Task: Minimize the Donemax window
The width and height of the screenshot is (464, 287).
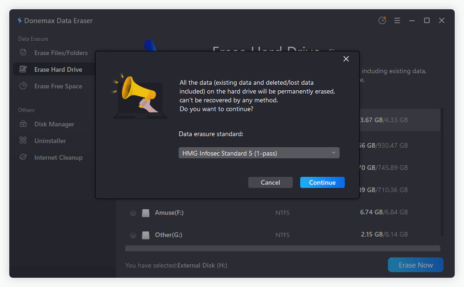Action: point(412,20)
